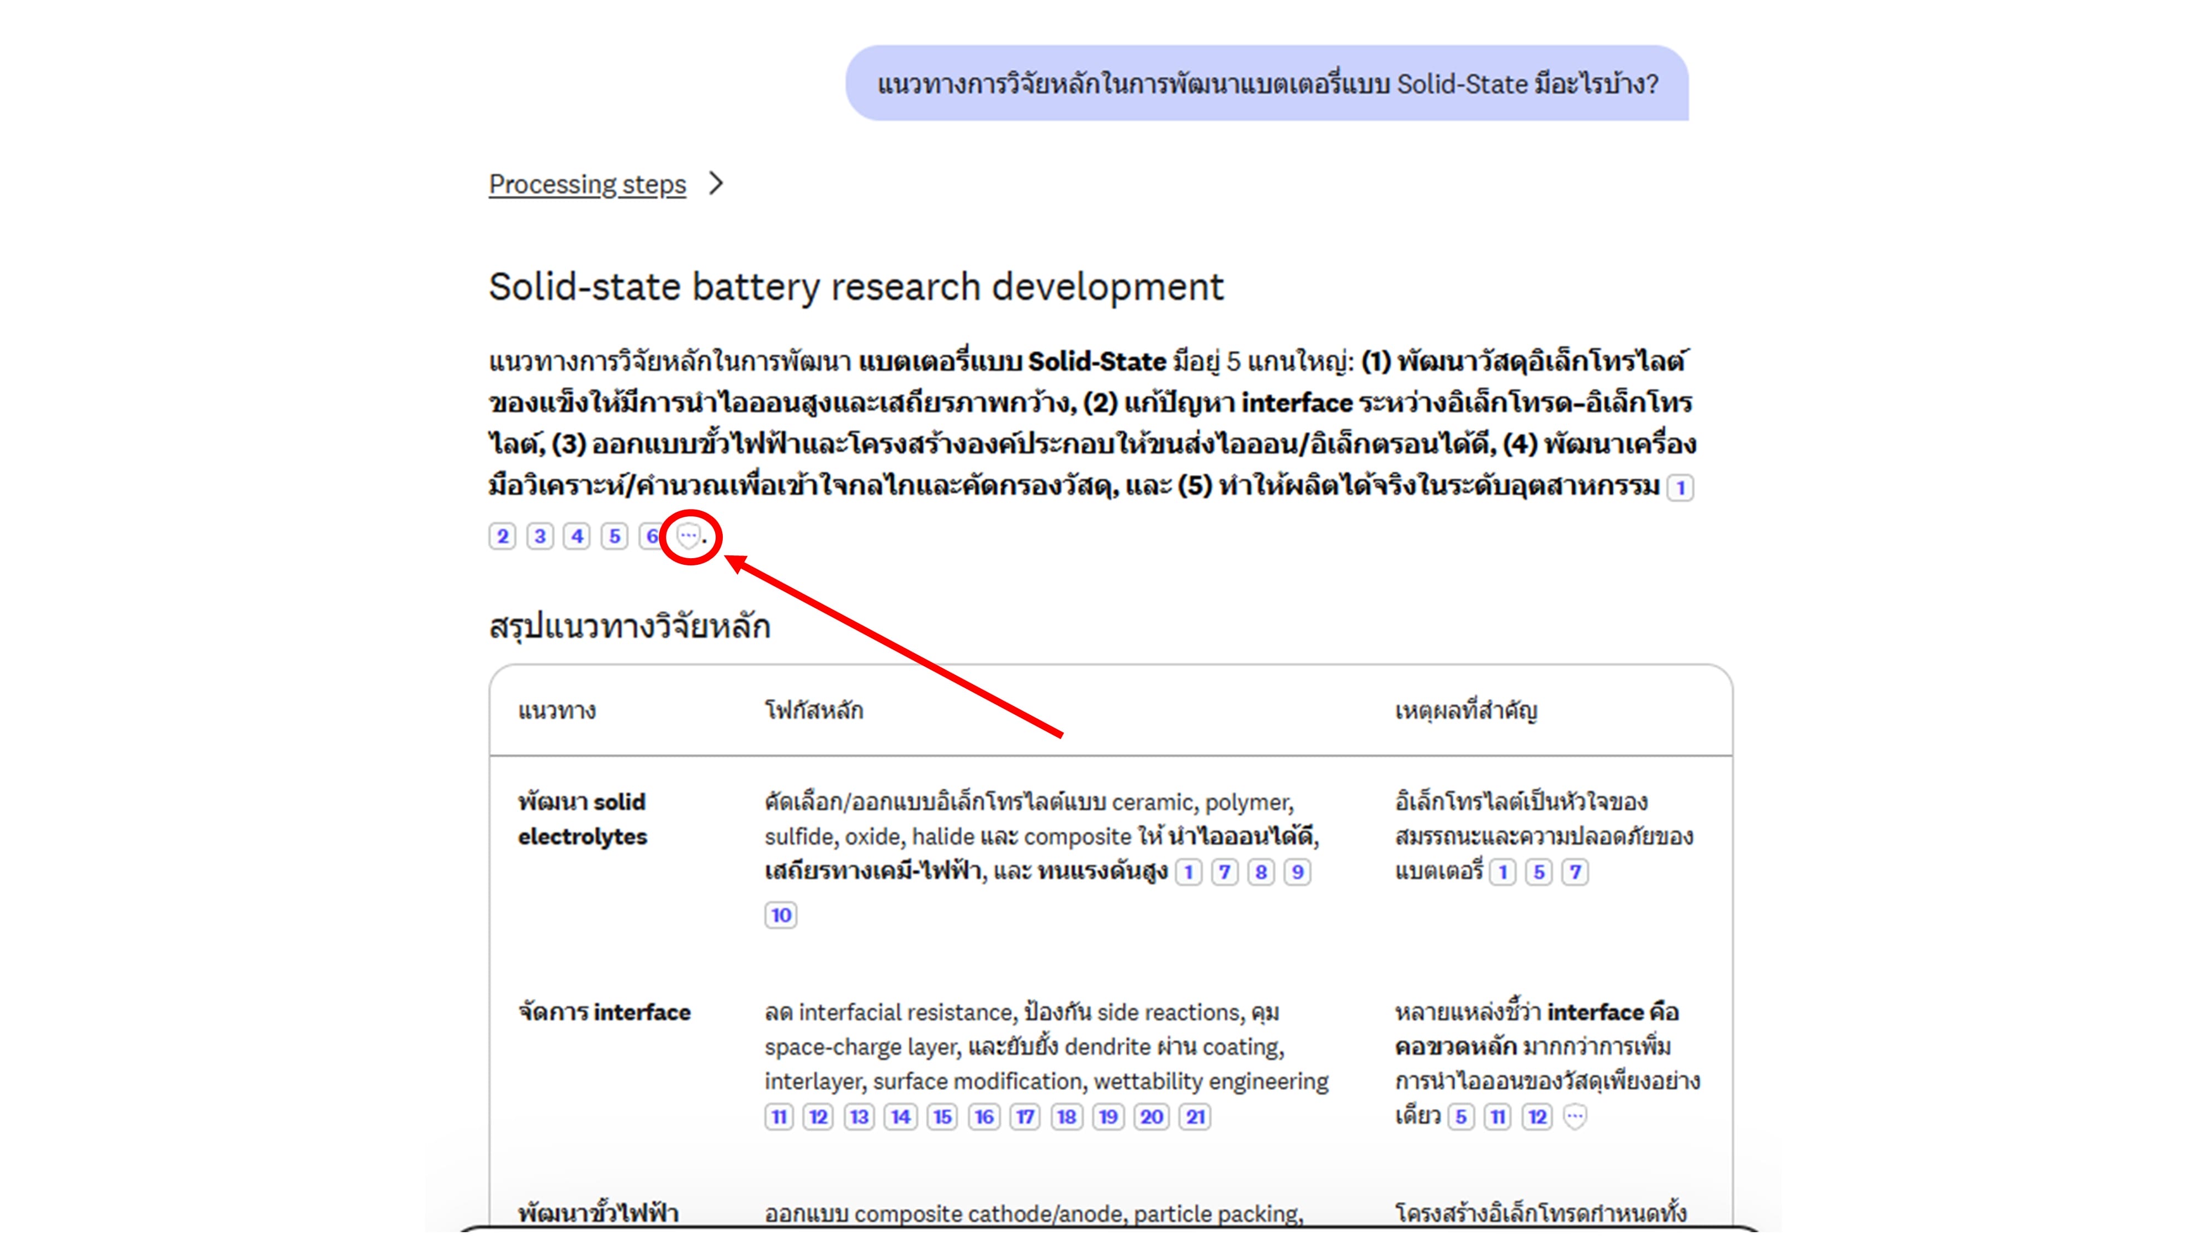Open citation 10 in the solid electrolytes row

pyautogui.click(x=781, y=914)
